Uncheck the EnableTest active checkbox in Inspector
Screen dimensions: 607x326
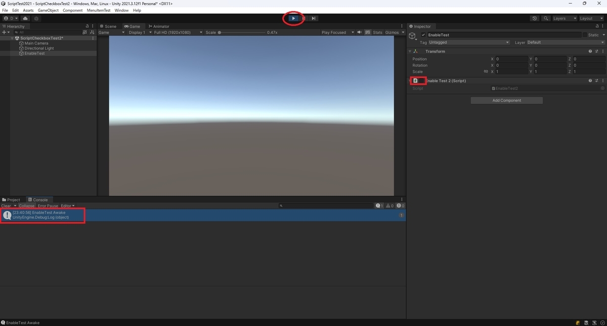423,34
